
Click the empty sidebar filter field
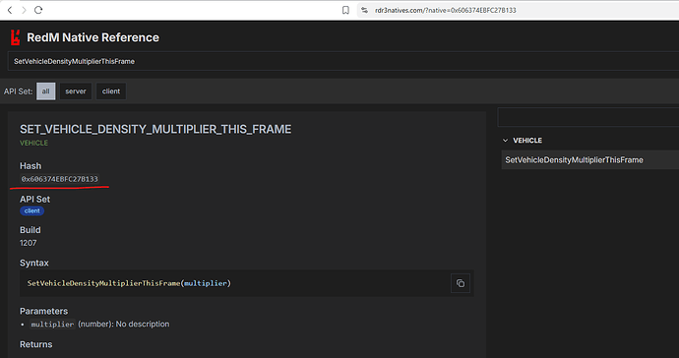click(x=588, y=117)
